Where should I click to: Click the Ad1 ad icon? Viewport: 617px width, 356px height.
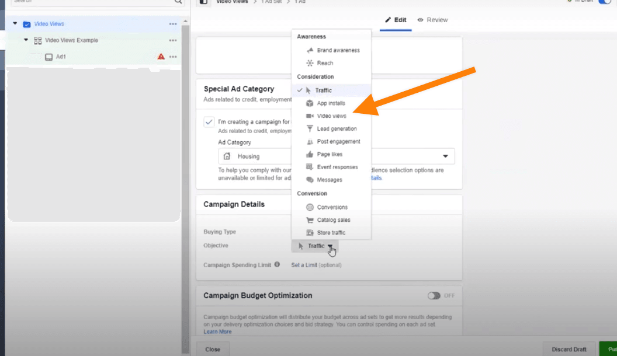pos(49,57)
